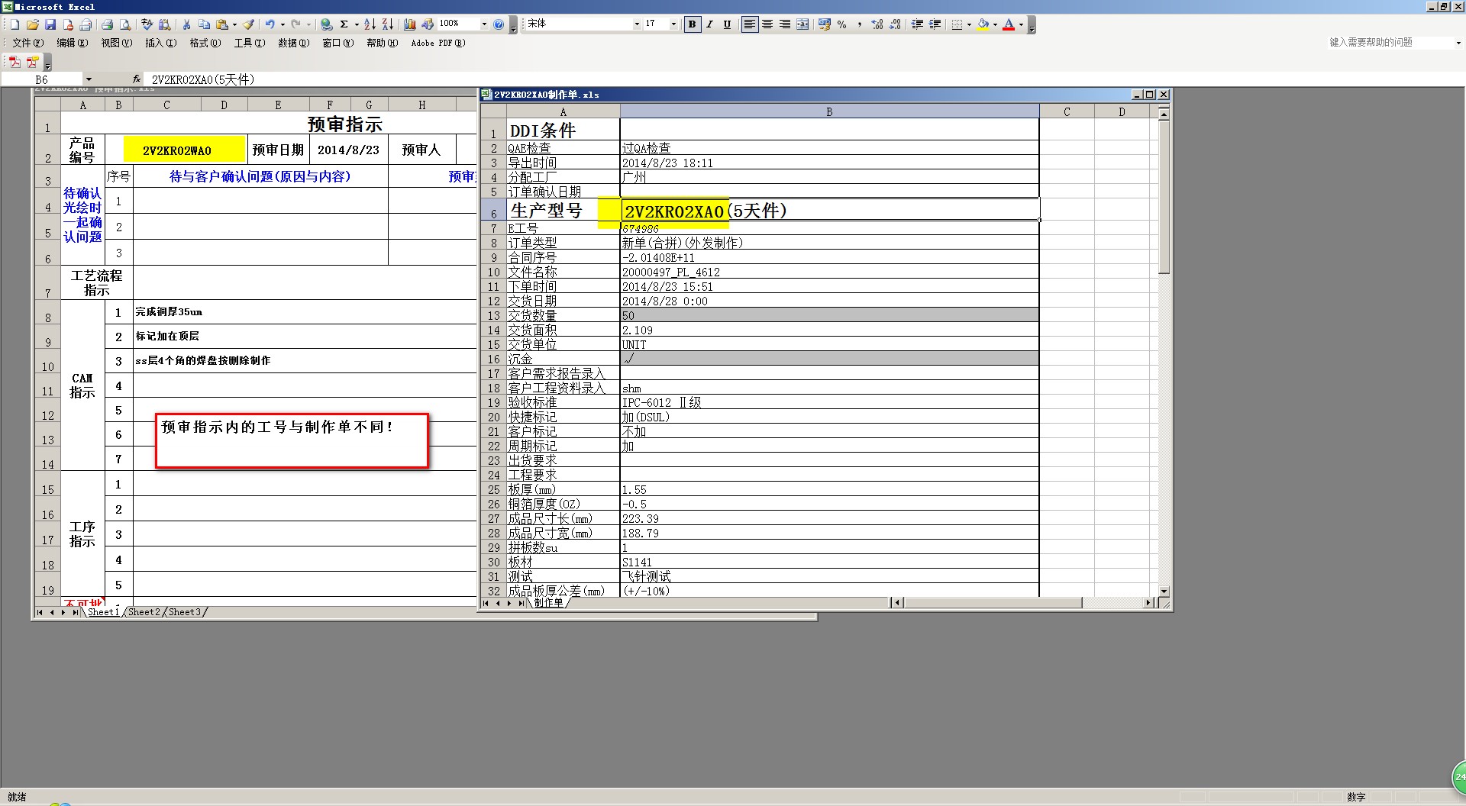Viewport: 1466px width, 806px height.
Task: Insert a hyperlink
Action: pyautogui.click(x=327, y=24)
